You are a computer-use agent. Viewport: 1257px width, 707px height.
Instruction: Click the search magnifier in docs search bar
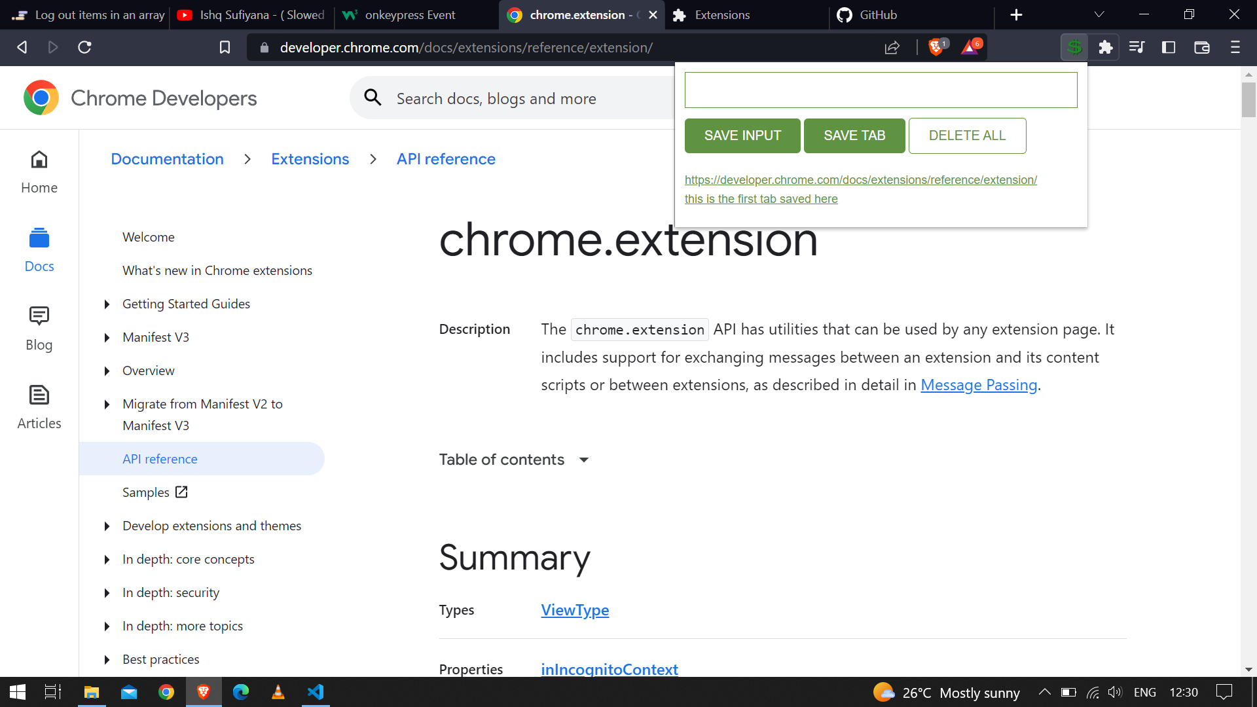pyautogui.click(x=372, y=97)
